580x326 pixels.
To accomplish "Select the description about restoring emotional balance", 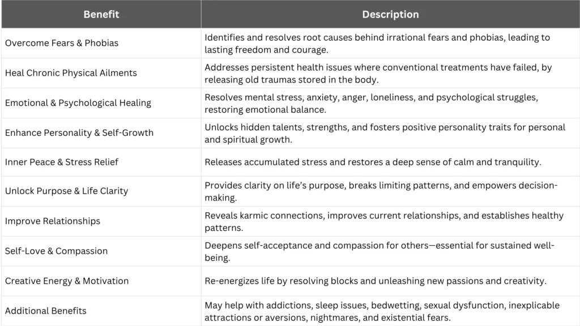I will (371, 103).
